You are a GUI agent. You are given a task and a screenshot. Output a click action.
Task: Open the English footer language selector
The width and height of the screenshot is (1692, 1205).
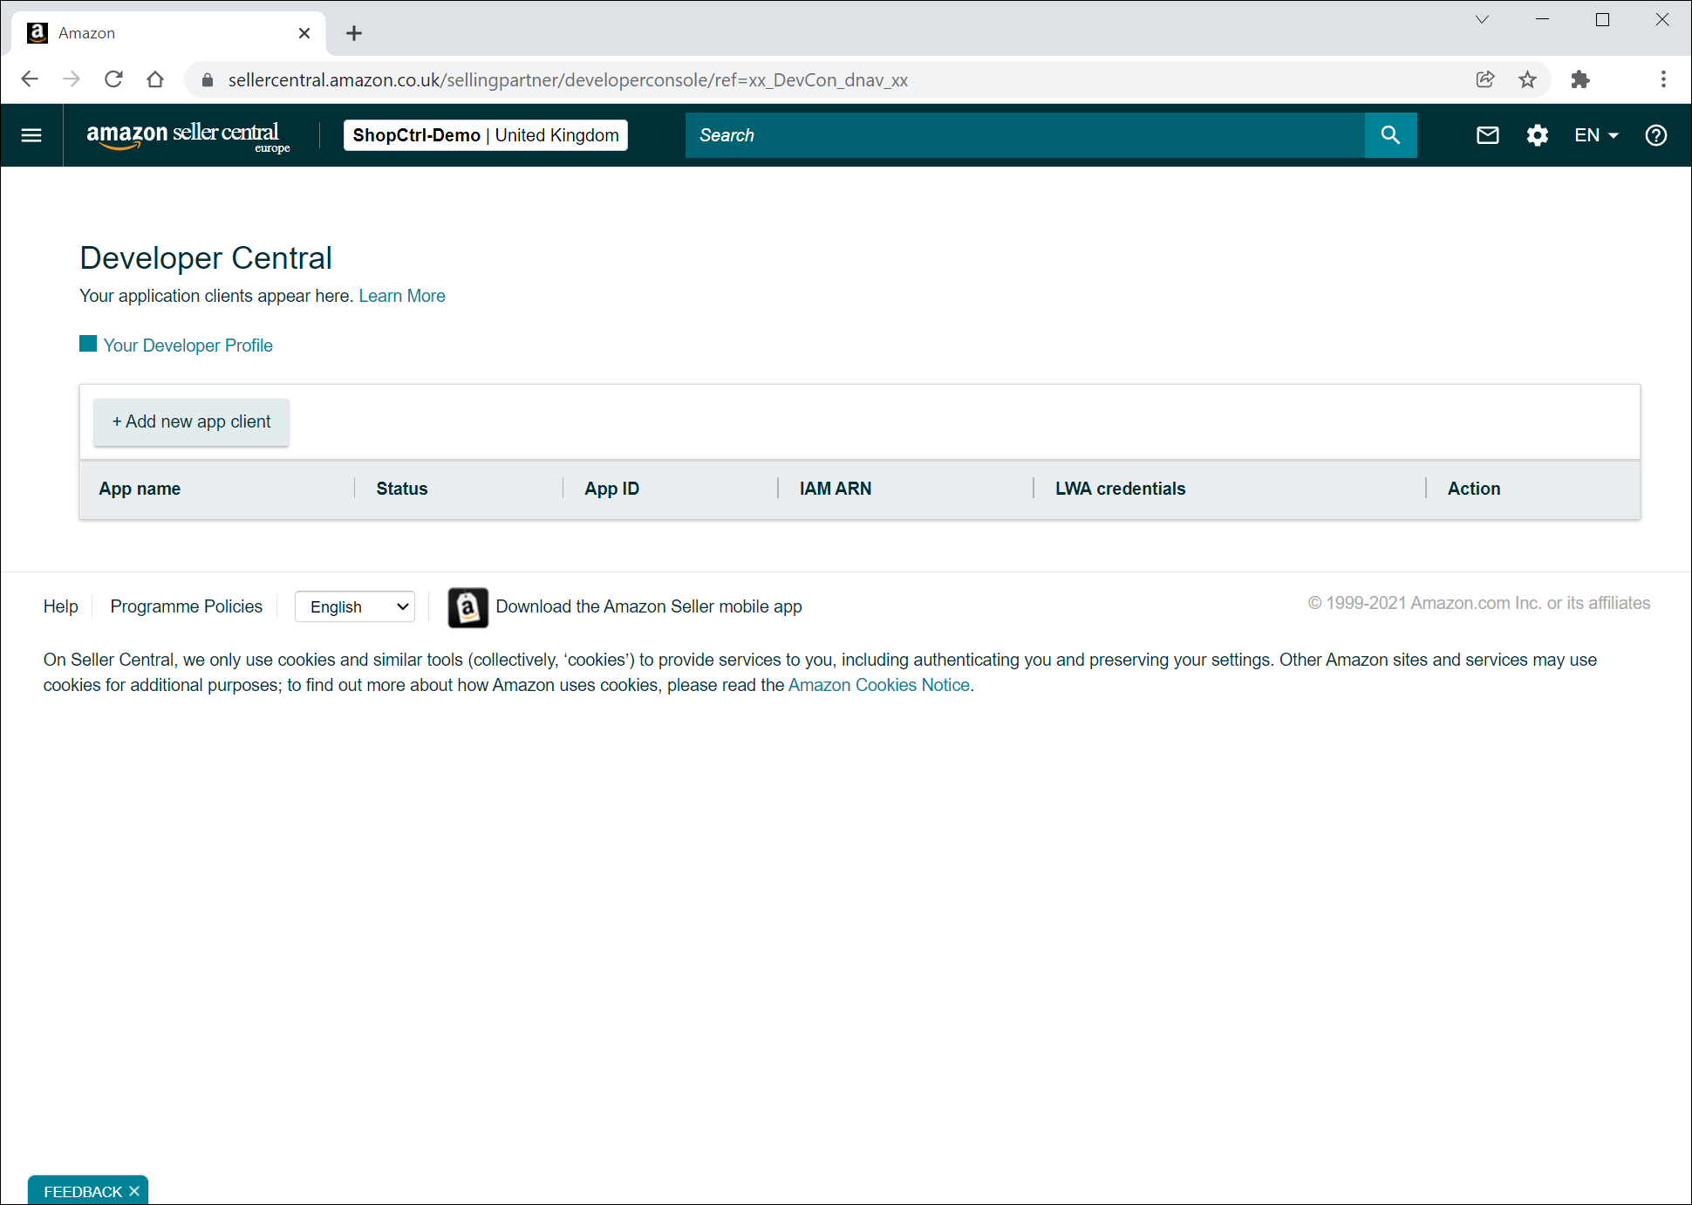pos(355,607)
